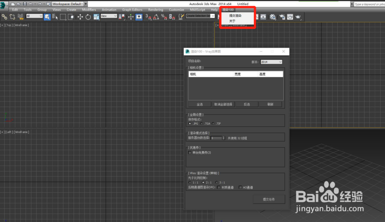Select the 1:1 photon ratio radio button
The height and width of the screenshot is (222, 385).
190,182
